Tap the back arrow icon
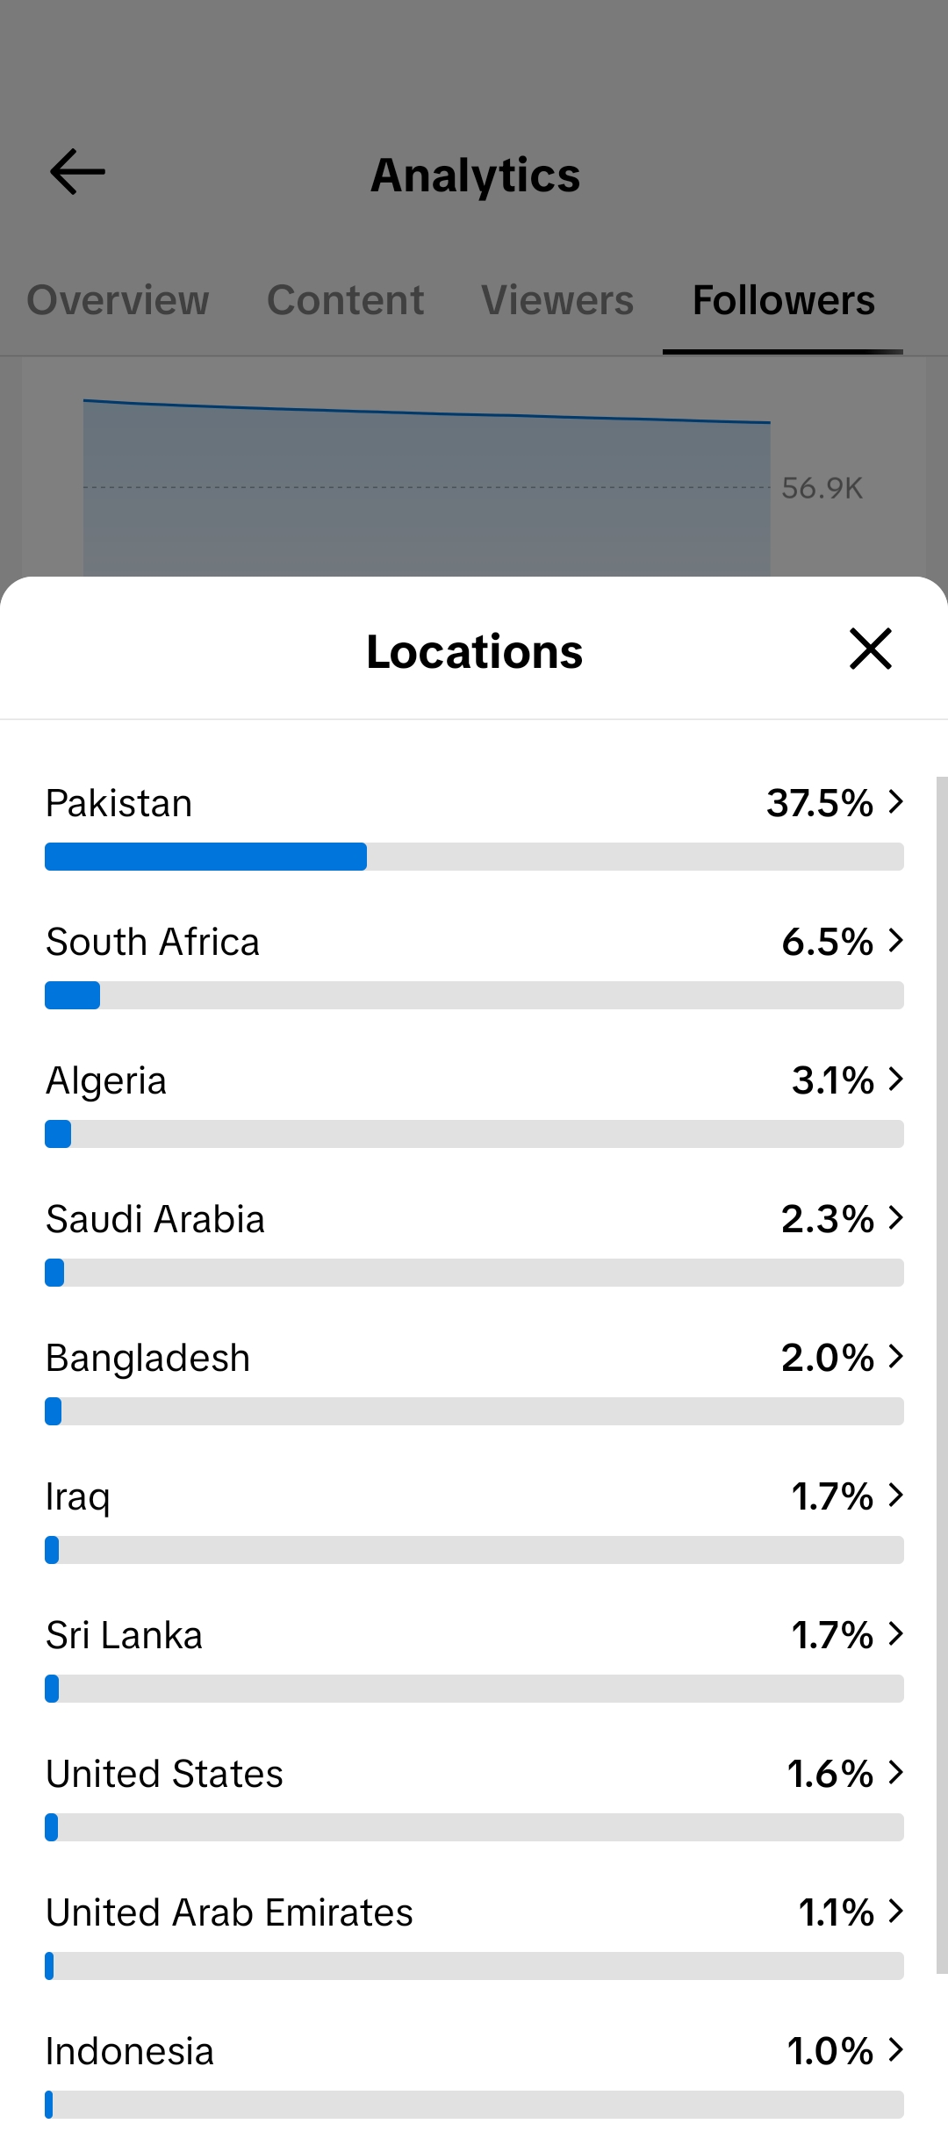This screenshot has width=948, height=2138. (x=78, y=171)
